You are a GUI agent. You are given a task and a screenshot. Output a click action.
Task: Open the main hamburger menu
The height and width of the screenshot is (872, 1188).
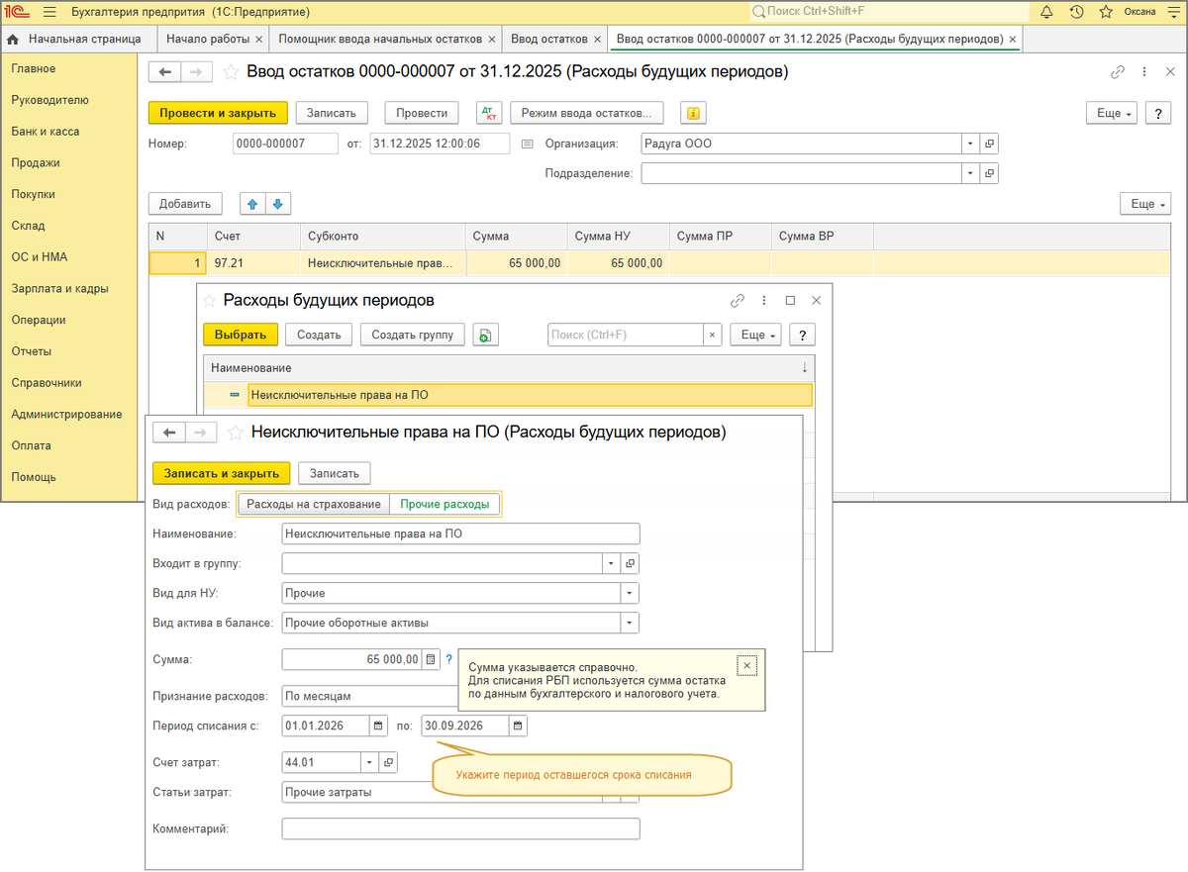tap(49, 12)
